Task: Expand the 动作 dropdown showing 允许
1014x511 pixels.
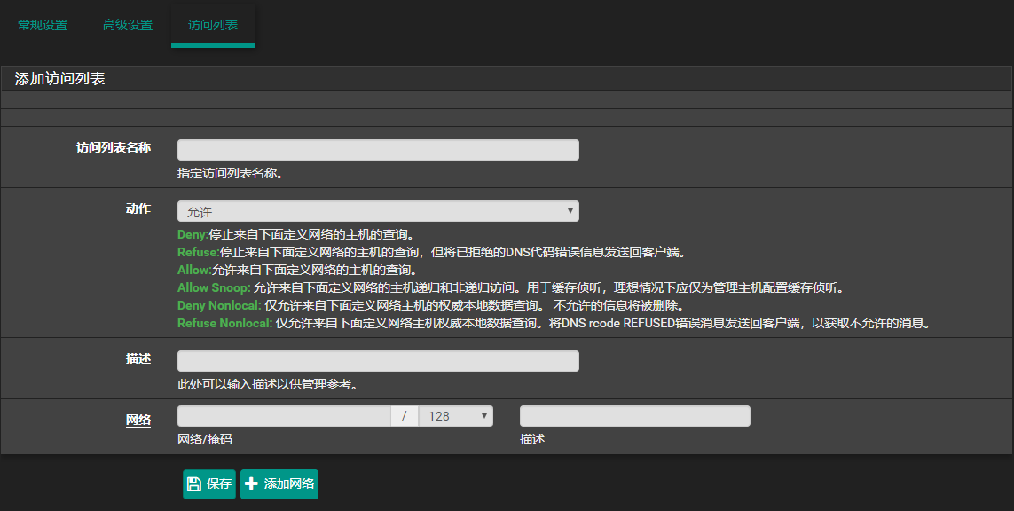Action: coord(378,211)
